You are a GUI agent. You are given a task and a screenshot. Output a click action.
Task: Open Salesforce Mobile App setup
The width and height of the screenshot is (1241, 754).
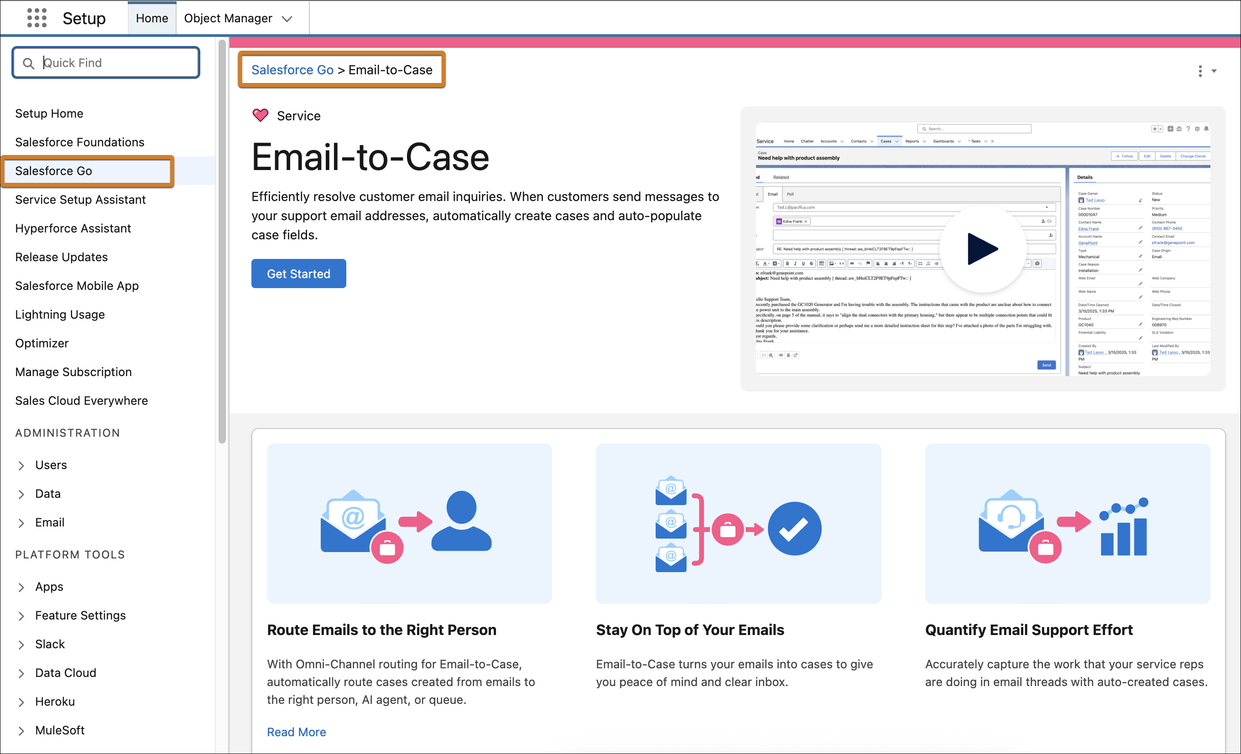(x=77, y=285)
